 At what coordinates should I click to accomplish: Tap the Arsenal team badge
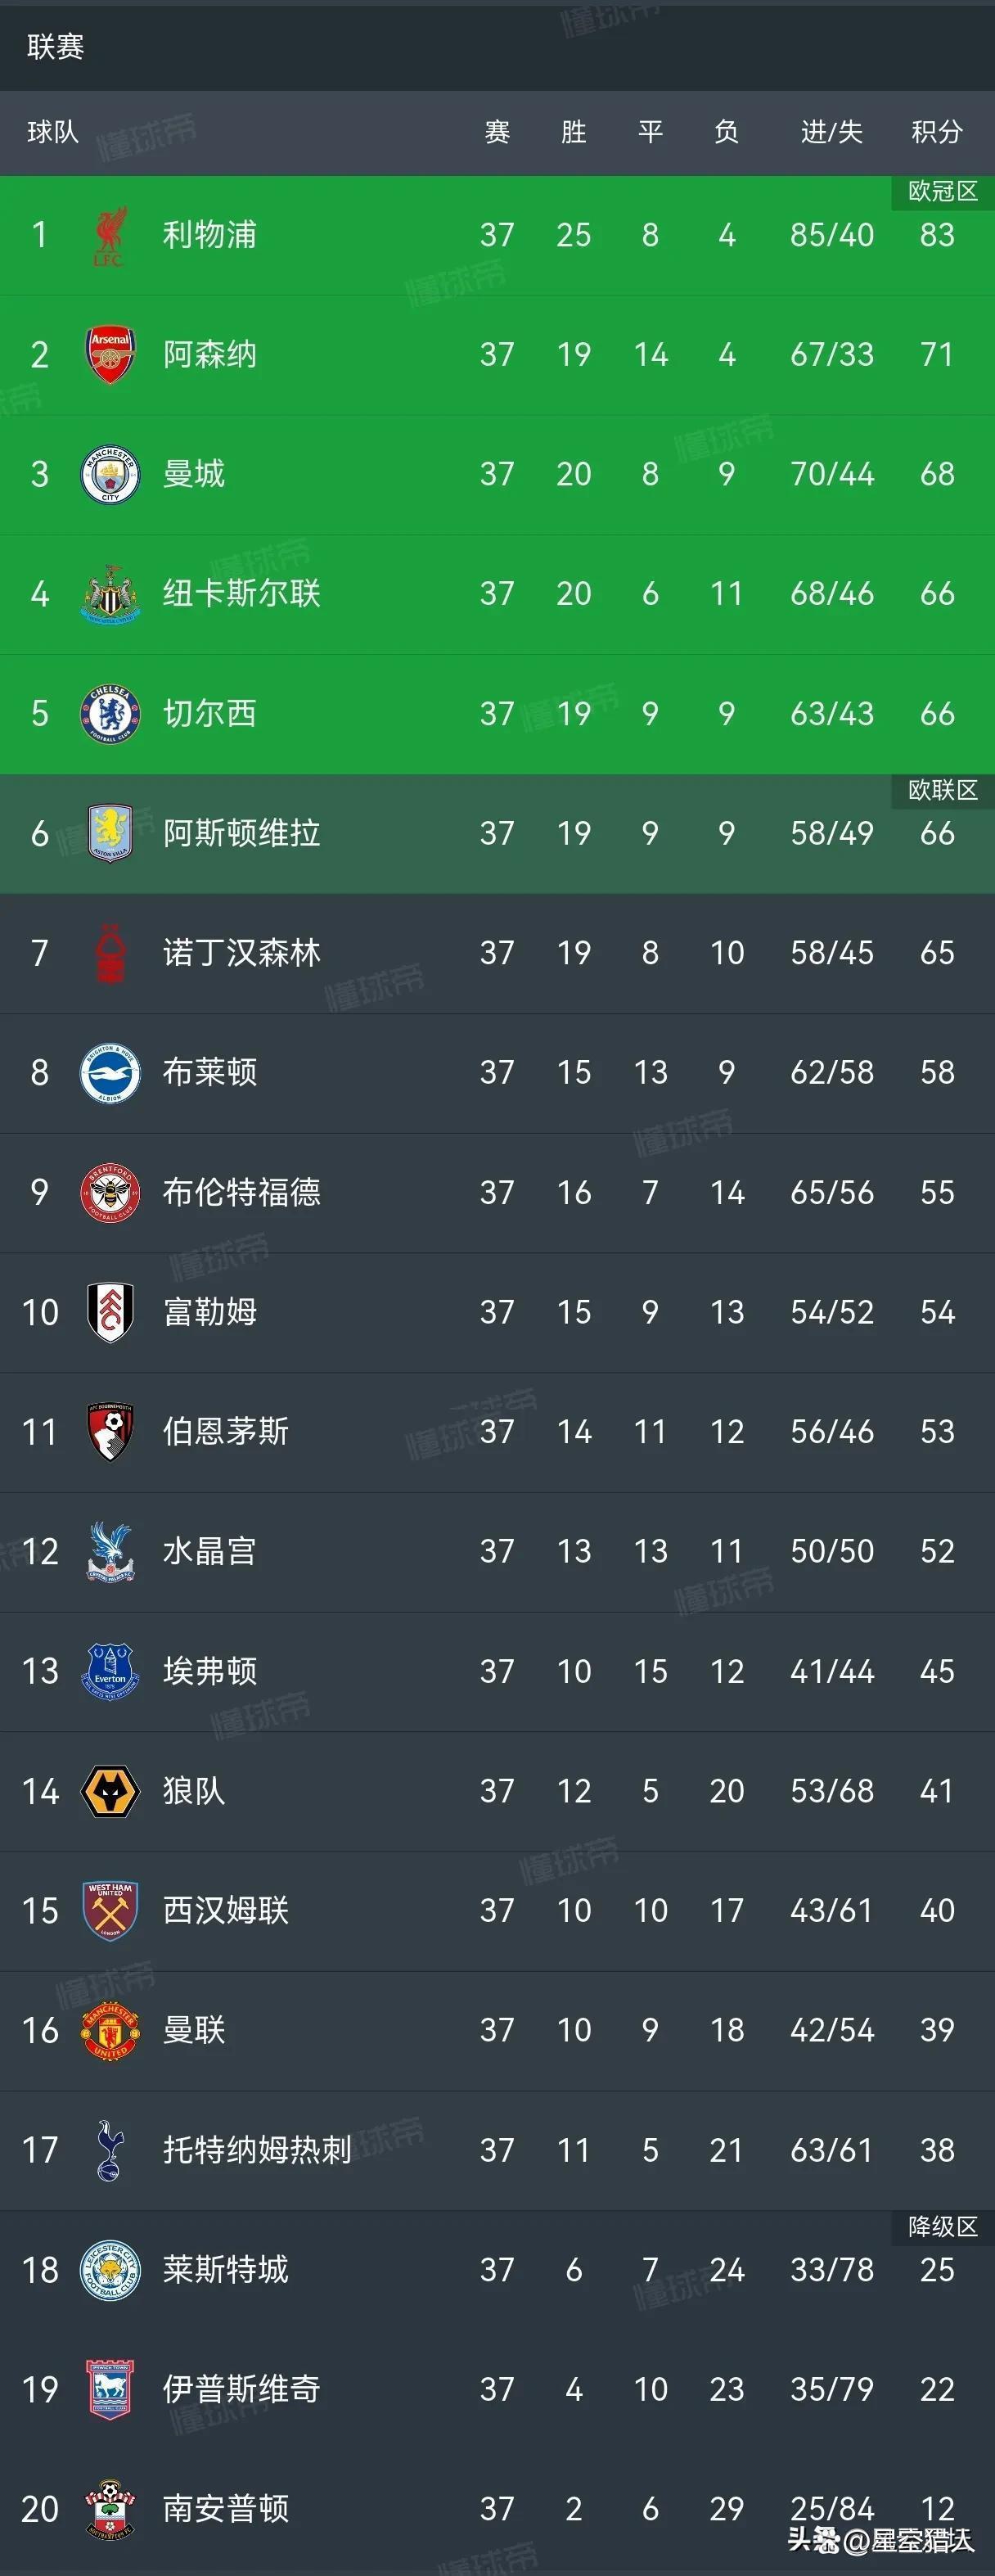(x=110, y=355)
